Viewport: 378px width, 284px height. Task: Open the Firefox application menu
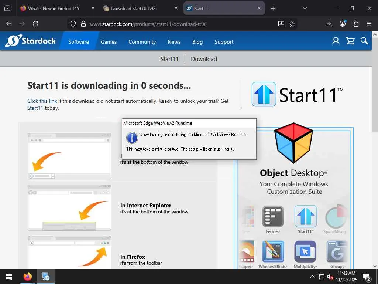pos(369,24)
